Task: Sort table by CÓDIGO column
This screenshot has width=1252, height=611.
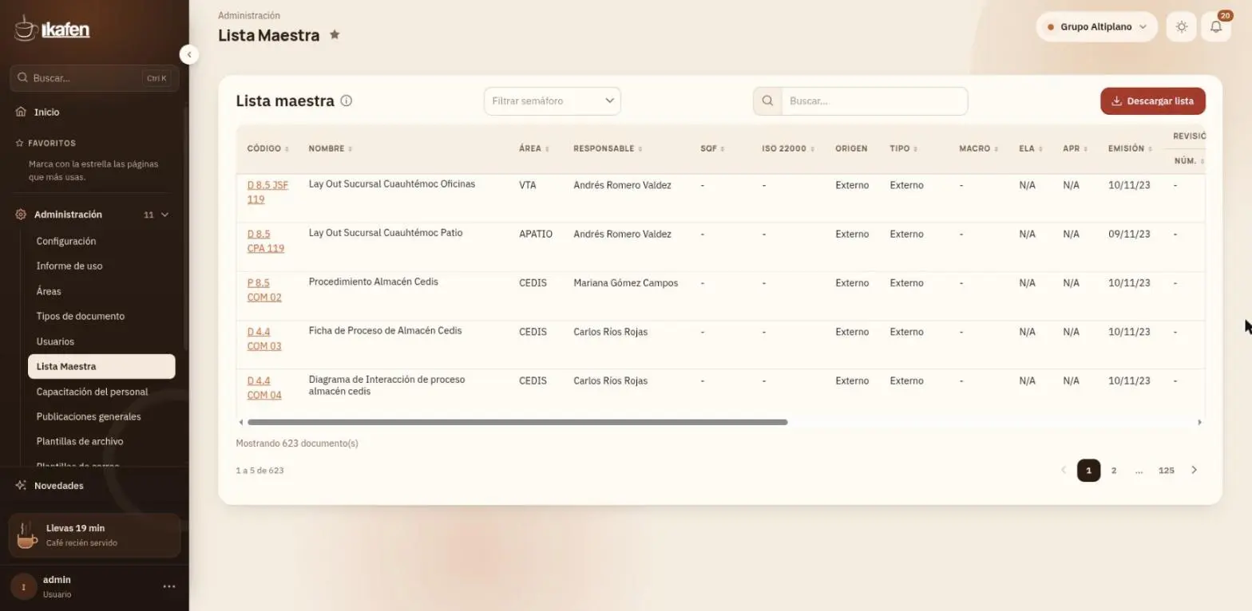Action: [x=268, y=148]
